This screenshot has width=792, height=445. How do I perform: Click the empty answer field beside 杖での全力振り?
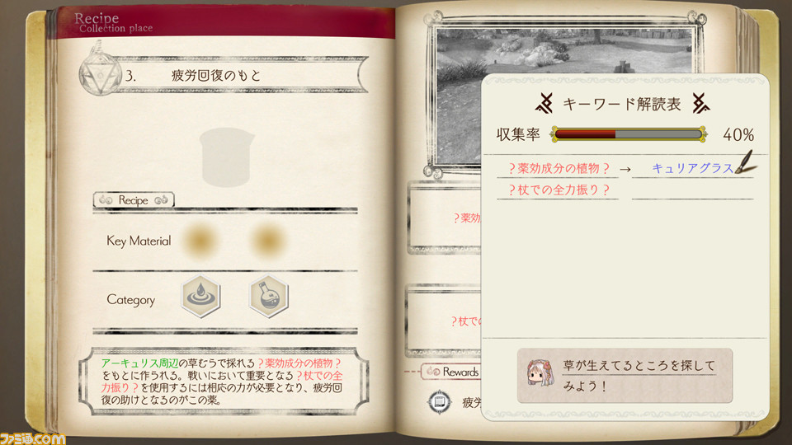692,190
